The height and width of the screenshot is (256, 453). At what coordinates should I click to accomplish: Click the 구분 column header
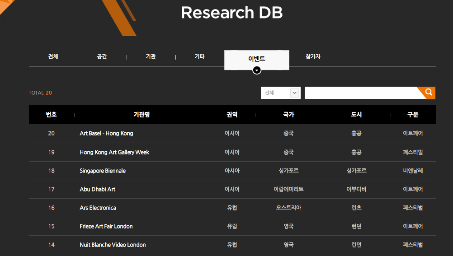click(x=413, y=115)
